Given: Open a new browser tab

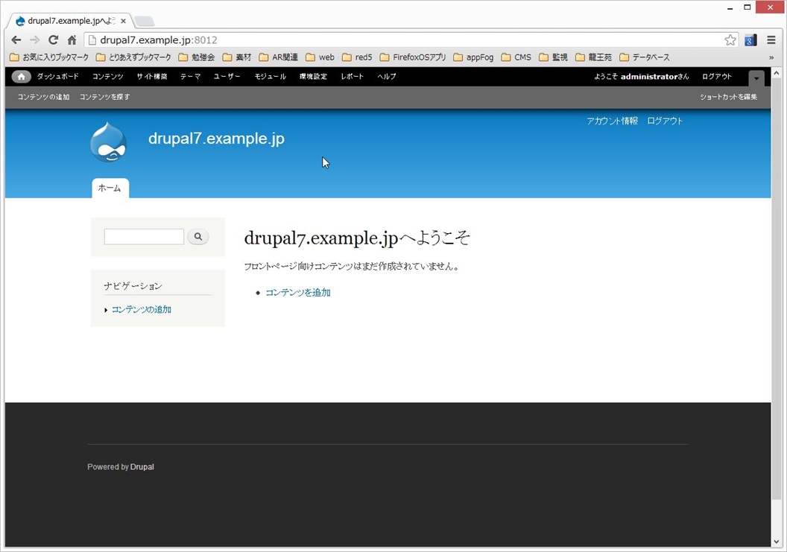Looking at the screenshot, I should (x=145, y=21).
